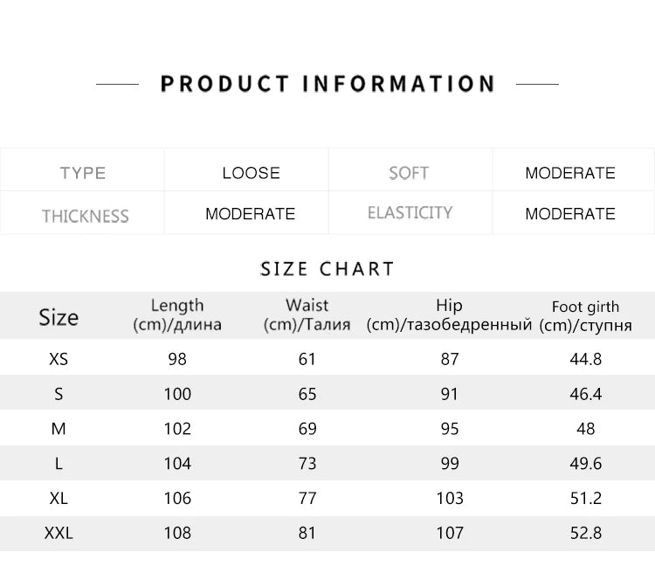
Task: Click the Waist column header
Action: click(307, 314)
